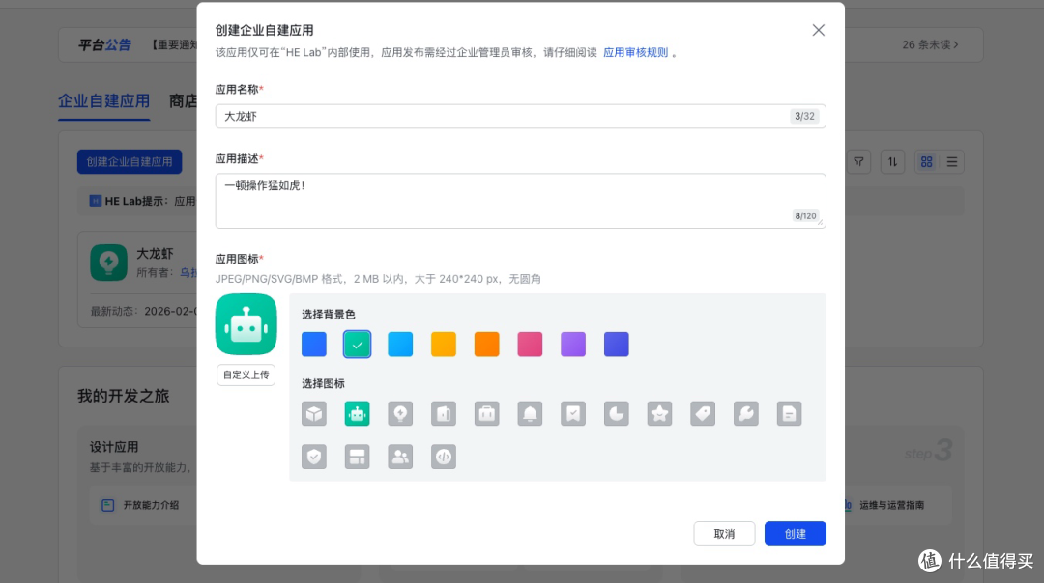
Task: Select the shield checkmark app icon
Action: coord(313,457)
